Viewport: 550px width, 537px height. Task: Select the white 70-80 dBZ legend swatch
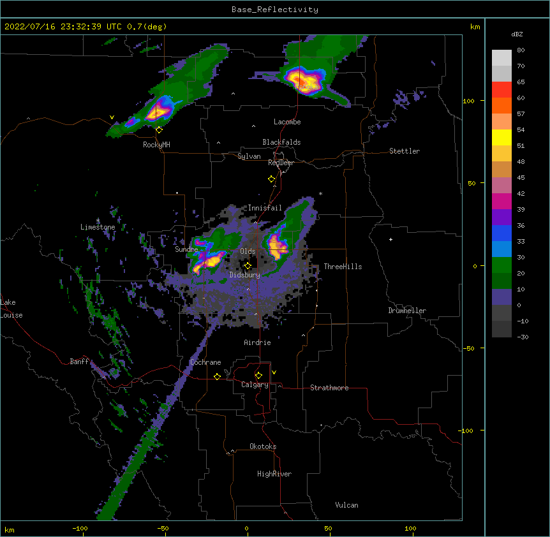click(x=502, y=58)
